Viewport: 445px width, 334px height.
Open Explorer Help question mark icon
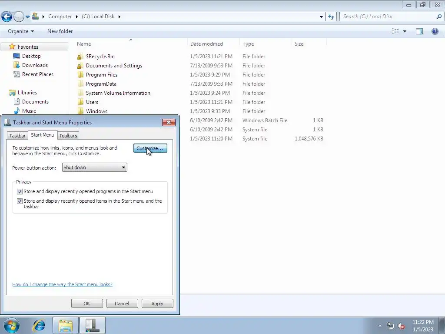[435, 31]
